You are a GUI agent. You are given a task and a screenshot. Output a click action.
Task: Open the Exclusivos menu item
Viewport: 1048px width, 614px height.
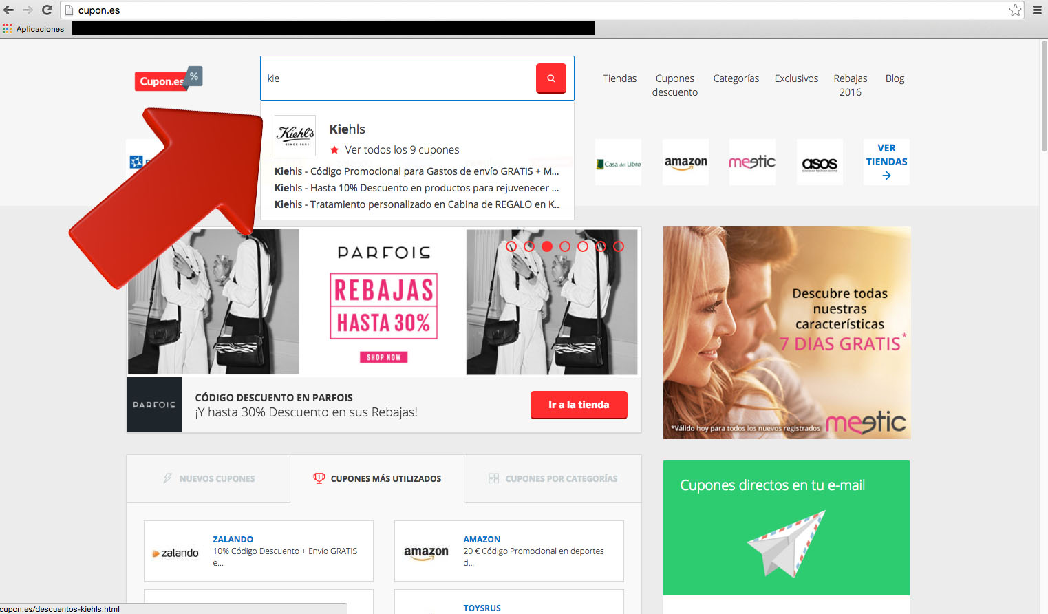pyautogui.click(x=796, y=78)
